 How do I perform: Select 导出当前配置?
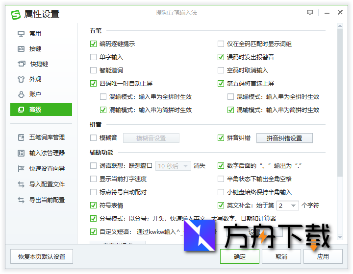41,200
